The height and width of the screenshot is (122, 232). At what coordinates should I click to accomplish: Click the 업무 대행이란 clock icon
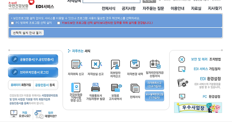pos(39,114)
